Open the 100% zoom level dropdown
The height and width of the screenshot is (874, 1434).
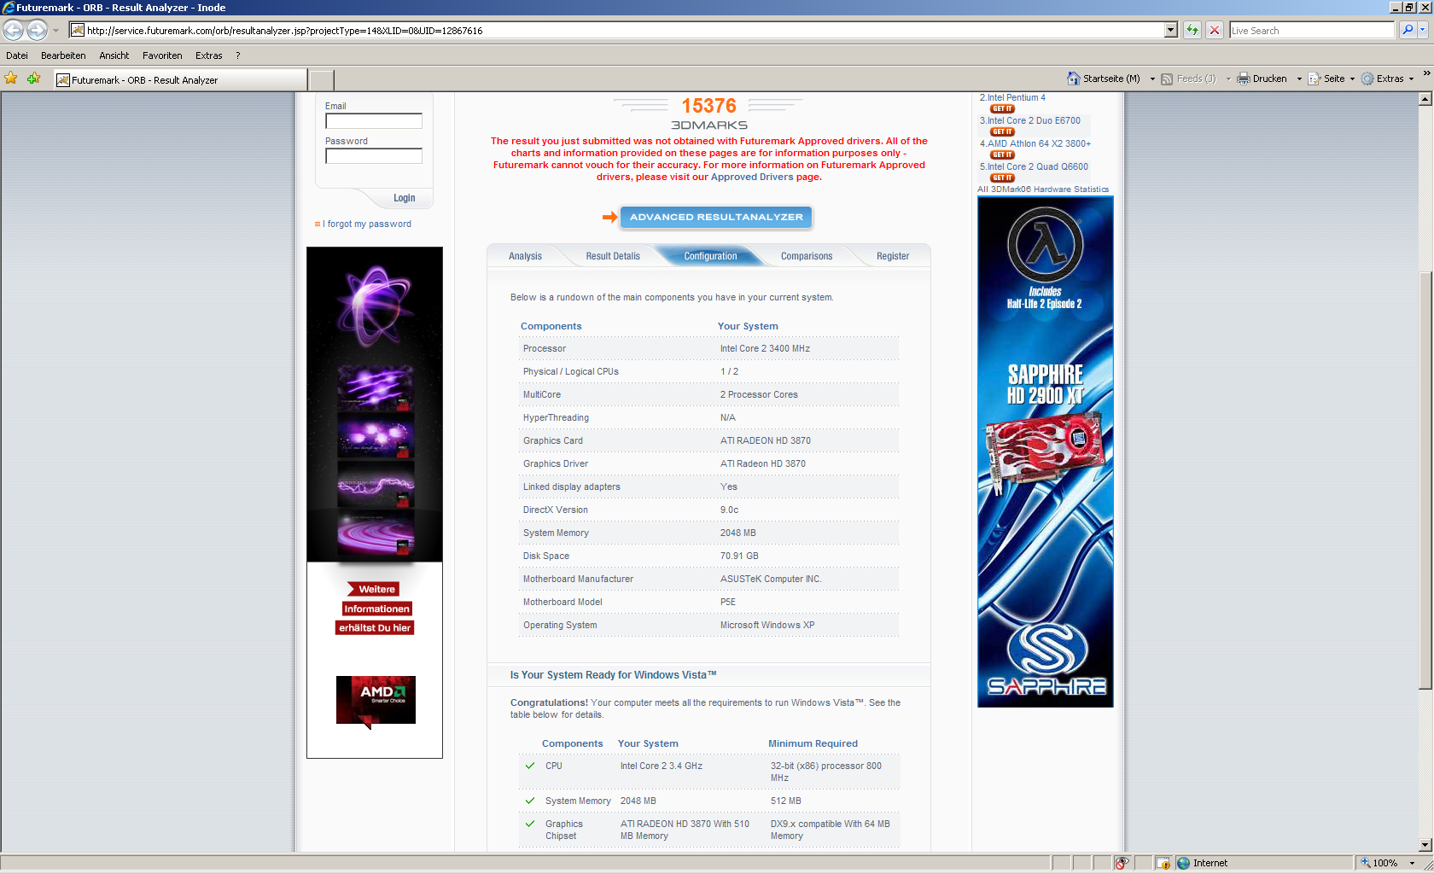(1413, 863)
